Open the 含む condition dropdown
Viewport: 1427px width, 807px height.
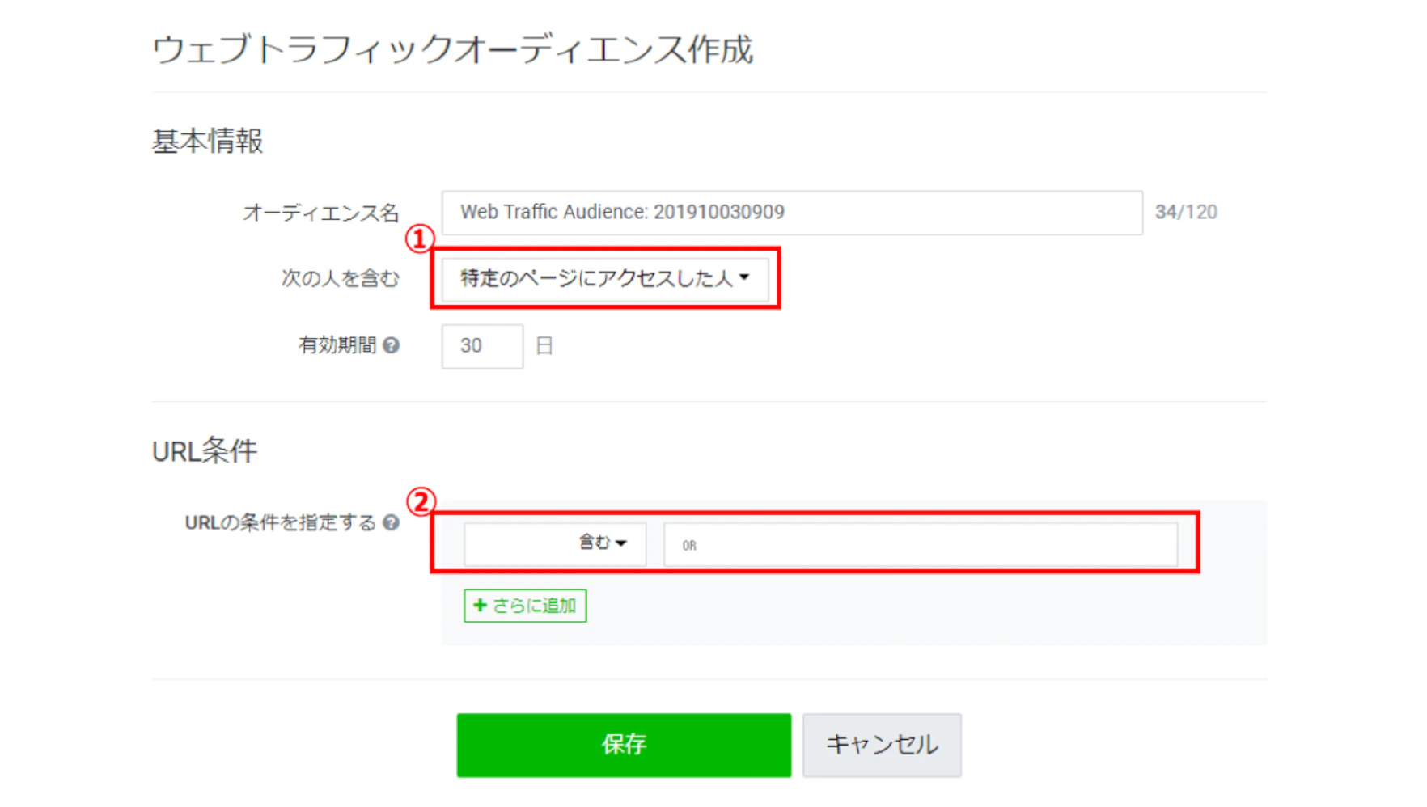tap(555, 543)
